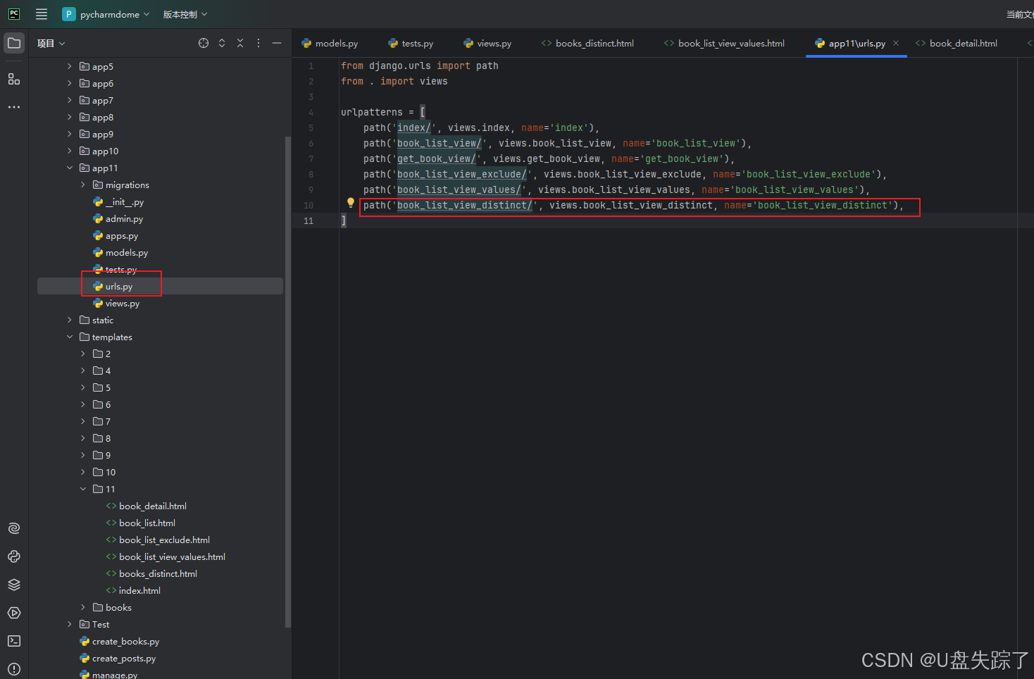Open the 版本控制 dropdown
Viewport: 1034px width, 679px height.
coord(185,14)
